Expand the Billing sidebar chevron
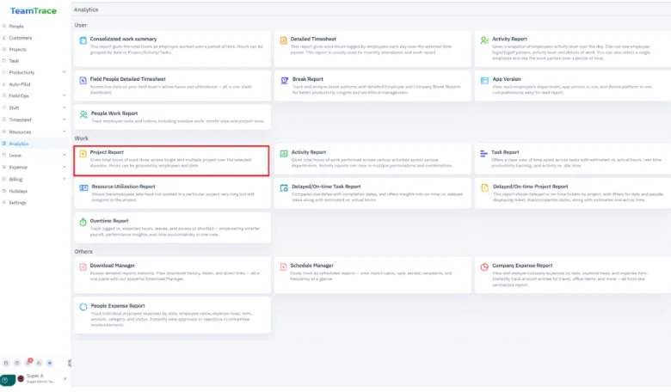The image size is (671, 392). tap(65, 179)
